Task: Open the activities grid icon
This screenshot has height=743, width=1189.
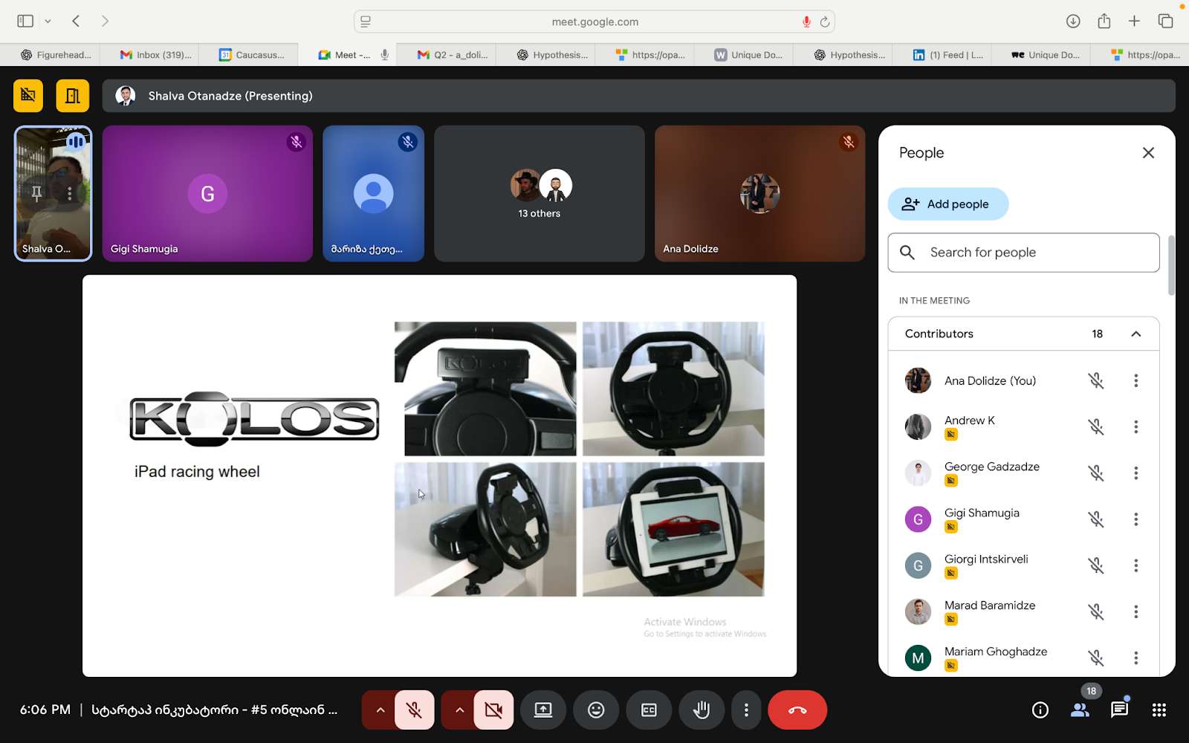Action: coord(1159,710)
